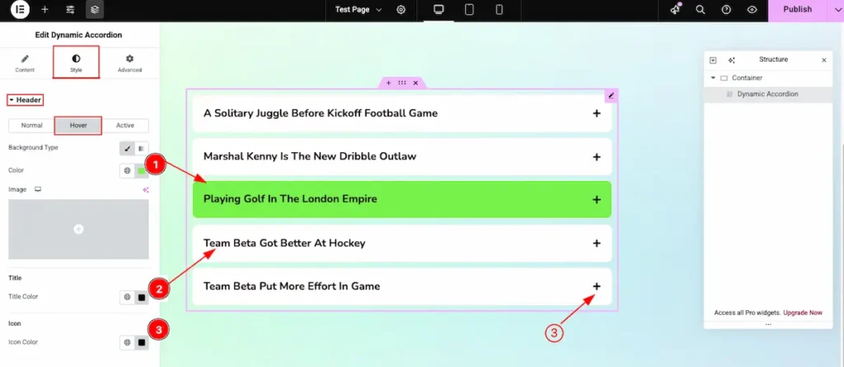This screenshot has height=367, width=844.
Task: Open page settings gear icon
Action: pos(401,10)
